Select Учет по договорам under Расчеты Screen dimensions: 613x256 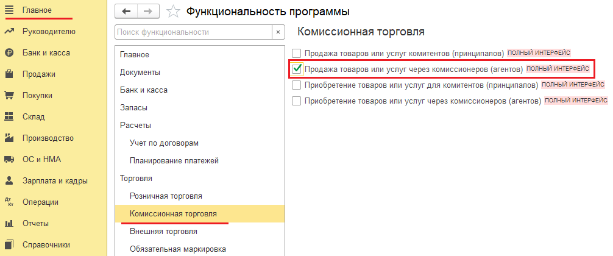click(x=164, y=143)
